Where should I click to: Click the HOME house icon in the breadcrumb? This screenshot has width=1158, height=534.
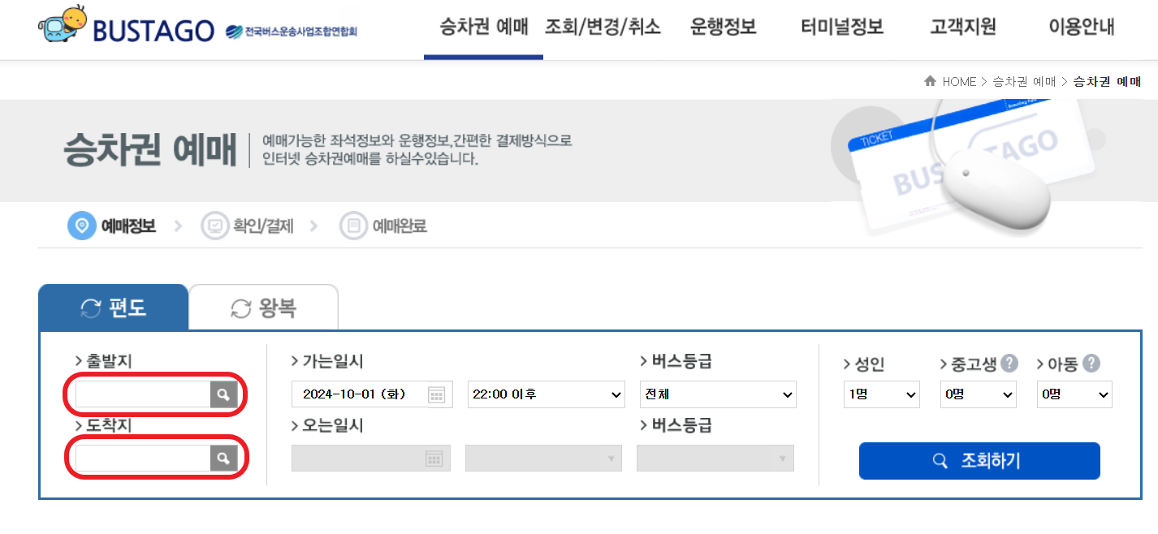click(930, 81)
